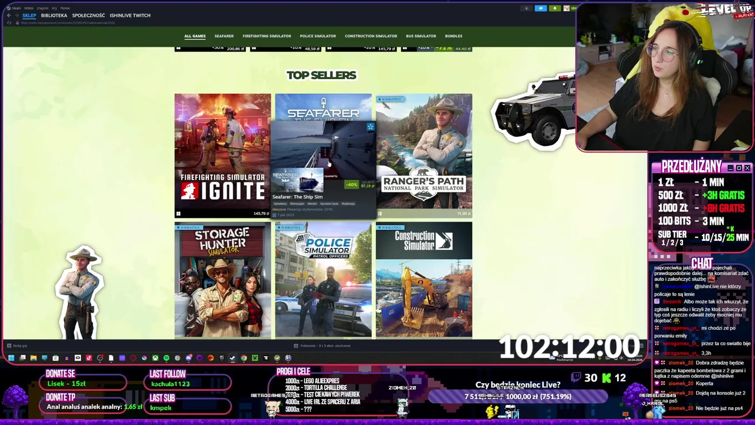Click the Steam forward navigation arrow
The width and height of the screenshot is (755, 425).
click(x=17, y=15)
